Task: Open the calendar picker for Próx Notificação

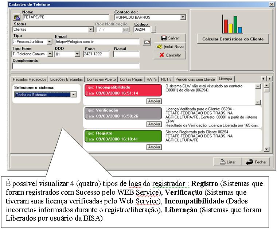Action: tap(126, 30)
